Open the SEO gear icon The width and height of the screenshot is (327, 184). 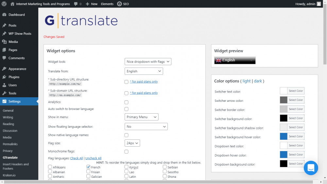(x=119, y=4)
